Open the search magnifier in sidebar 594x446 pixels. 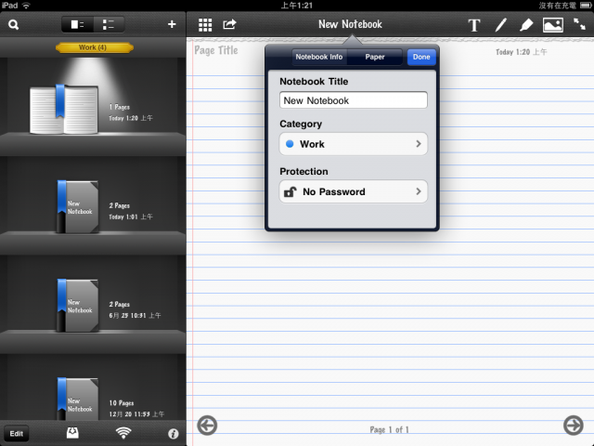(13, 25)
